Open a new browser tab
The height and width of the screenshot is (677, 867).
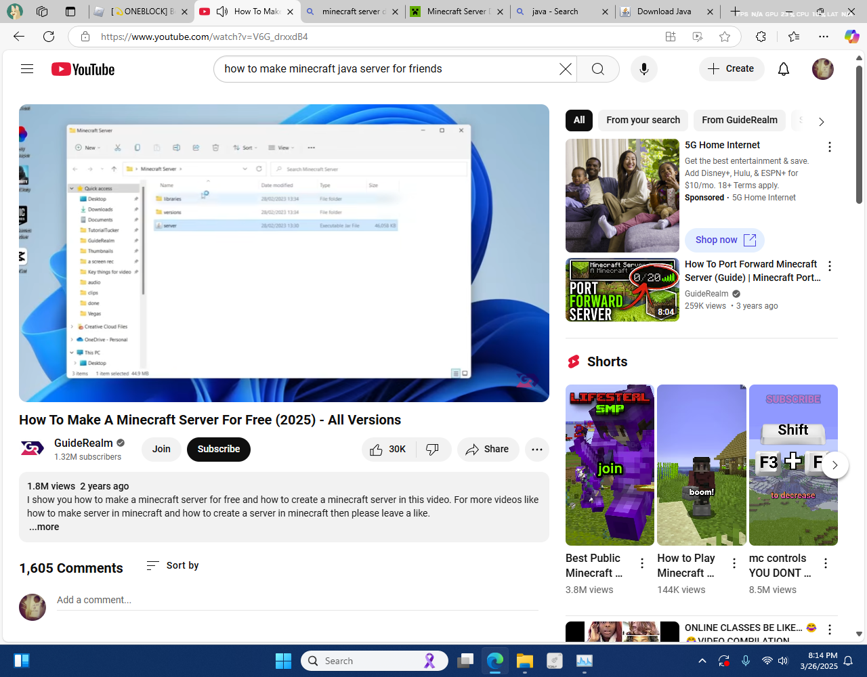point(735,12)
